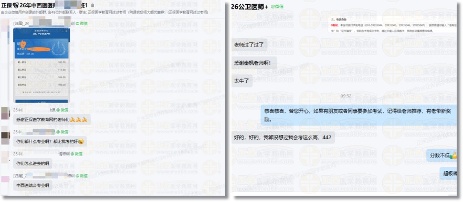463x202 pixels.
Task: Click avatar beside 感谢正保医学教育网 message
Action: point(6,113)
